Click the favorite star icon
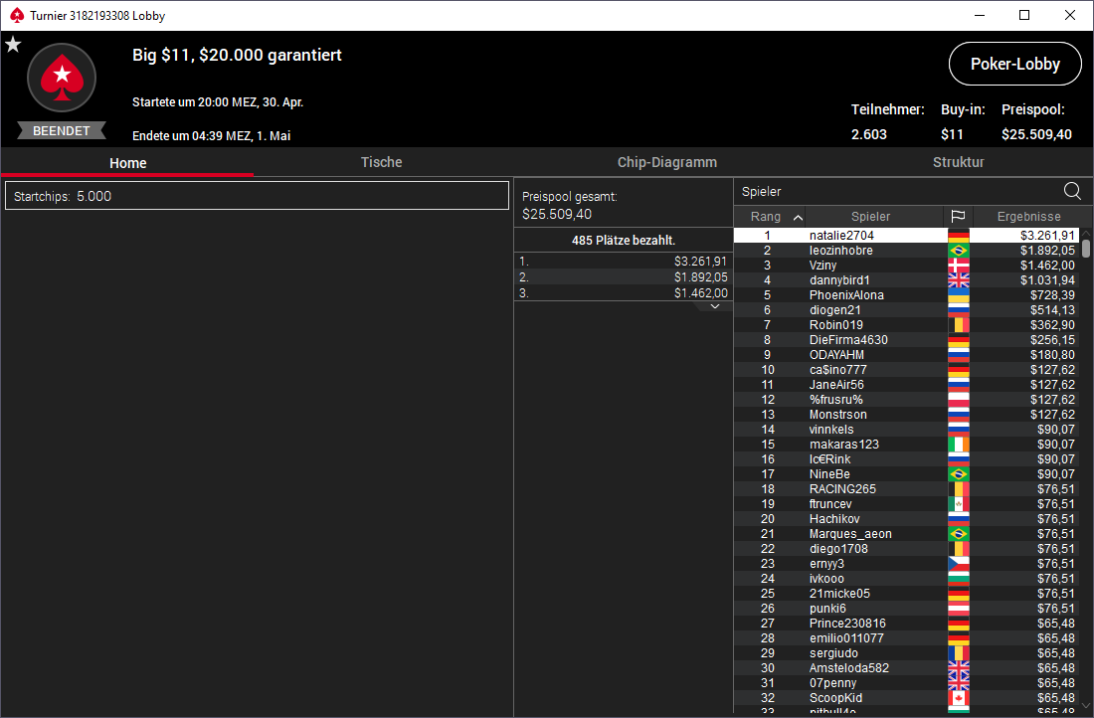Viewport: 1094px width, 718px height. [13, 46]
